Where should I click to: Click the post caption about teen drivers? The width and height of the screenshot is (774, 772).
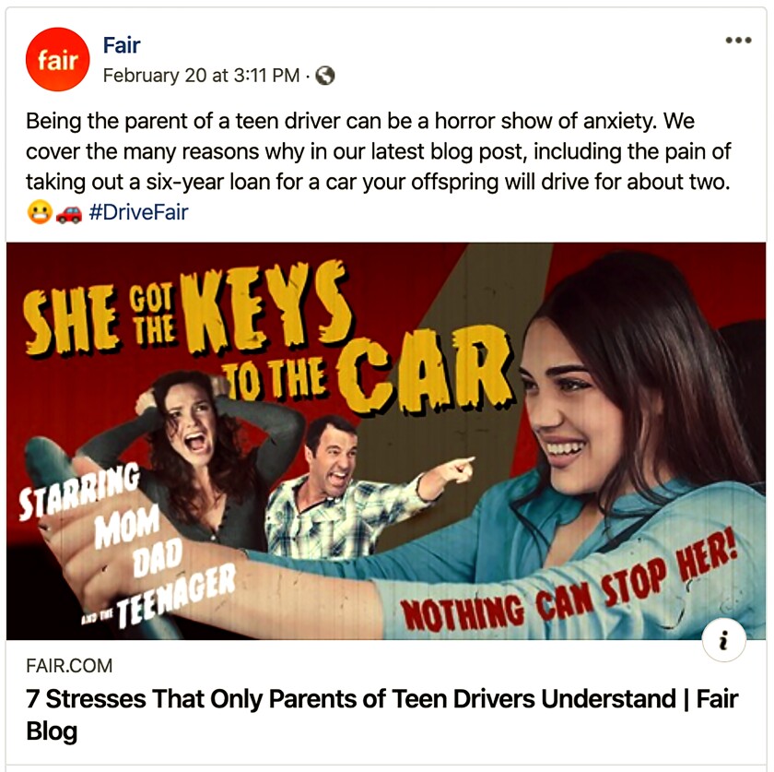point(378,151)
